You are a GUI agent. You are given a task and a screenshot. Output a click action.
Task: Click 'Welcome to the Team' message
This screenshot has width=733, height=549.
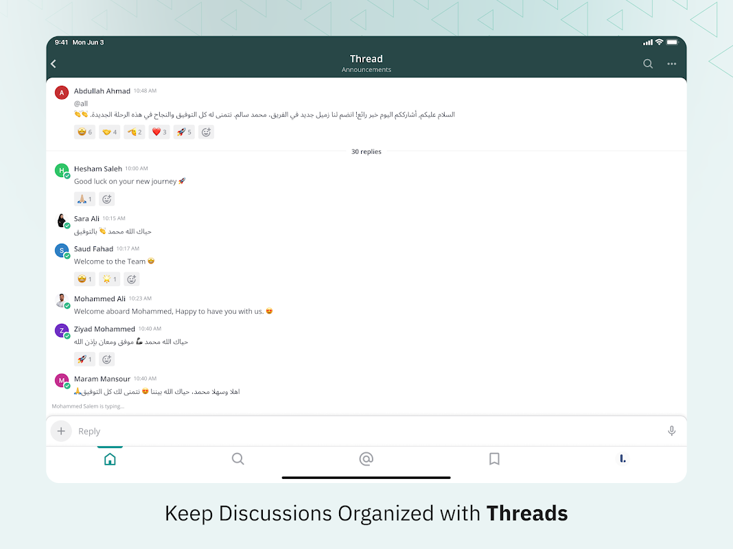[114, 261]
